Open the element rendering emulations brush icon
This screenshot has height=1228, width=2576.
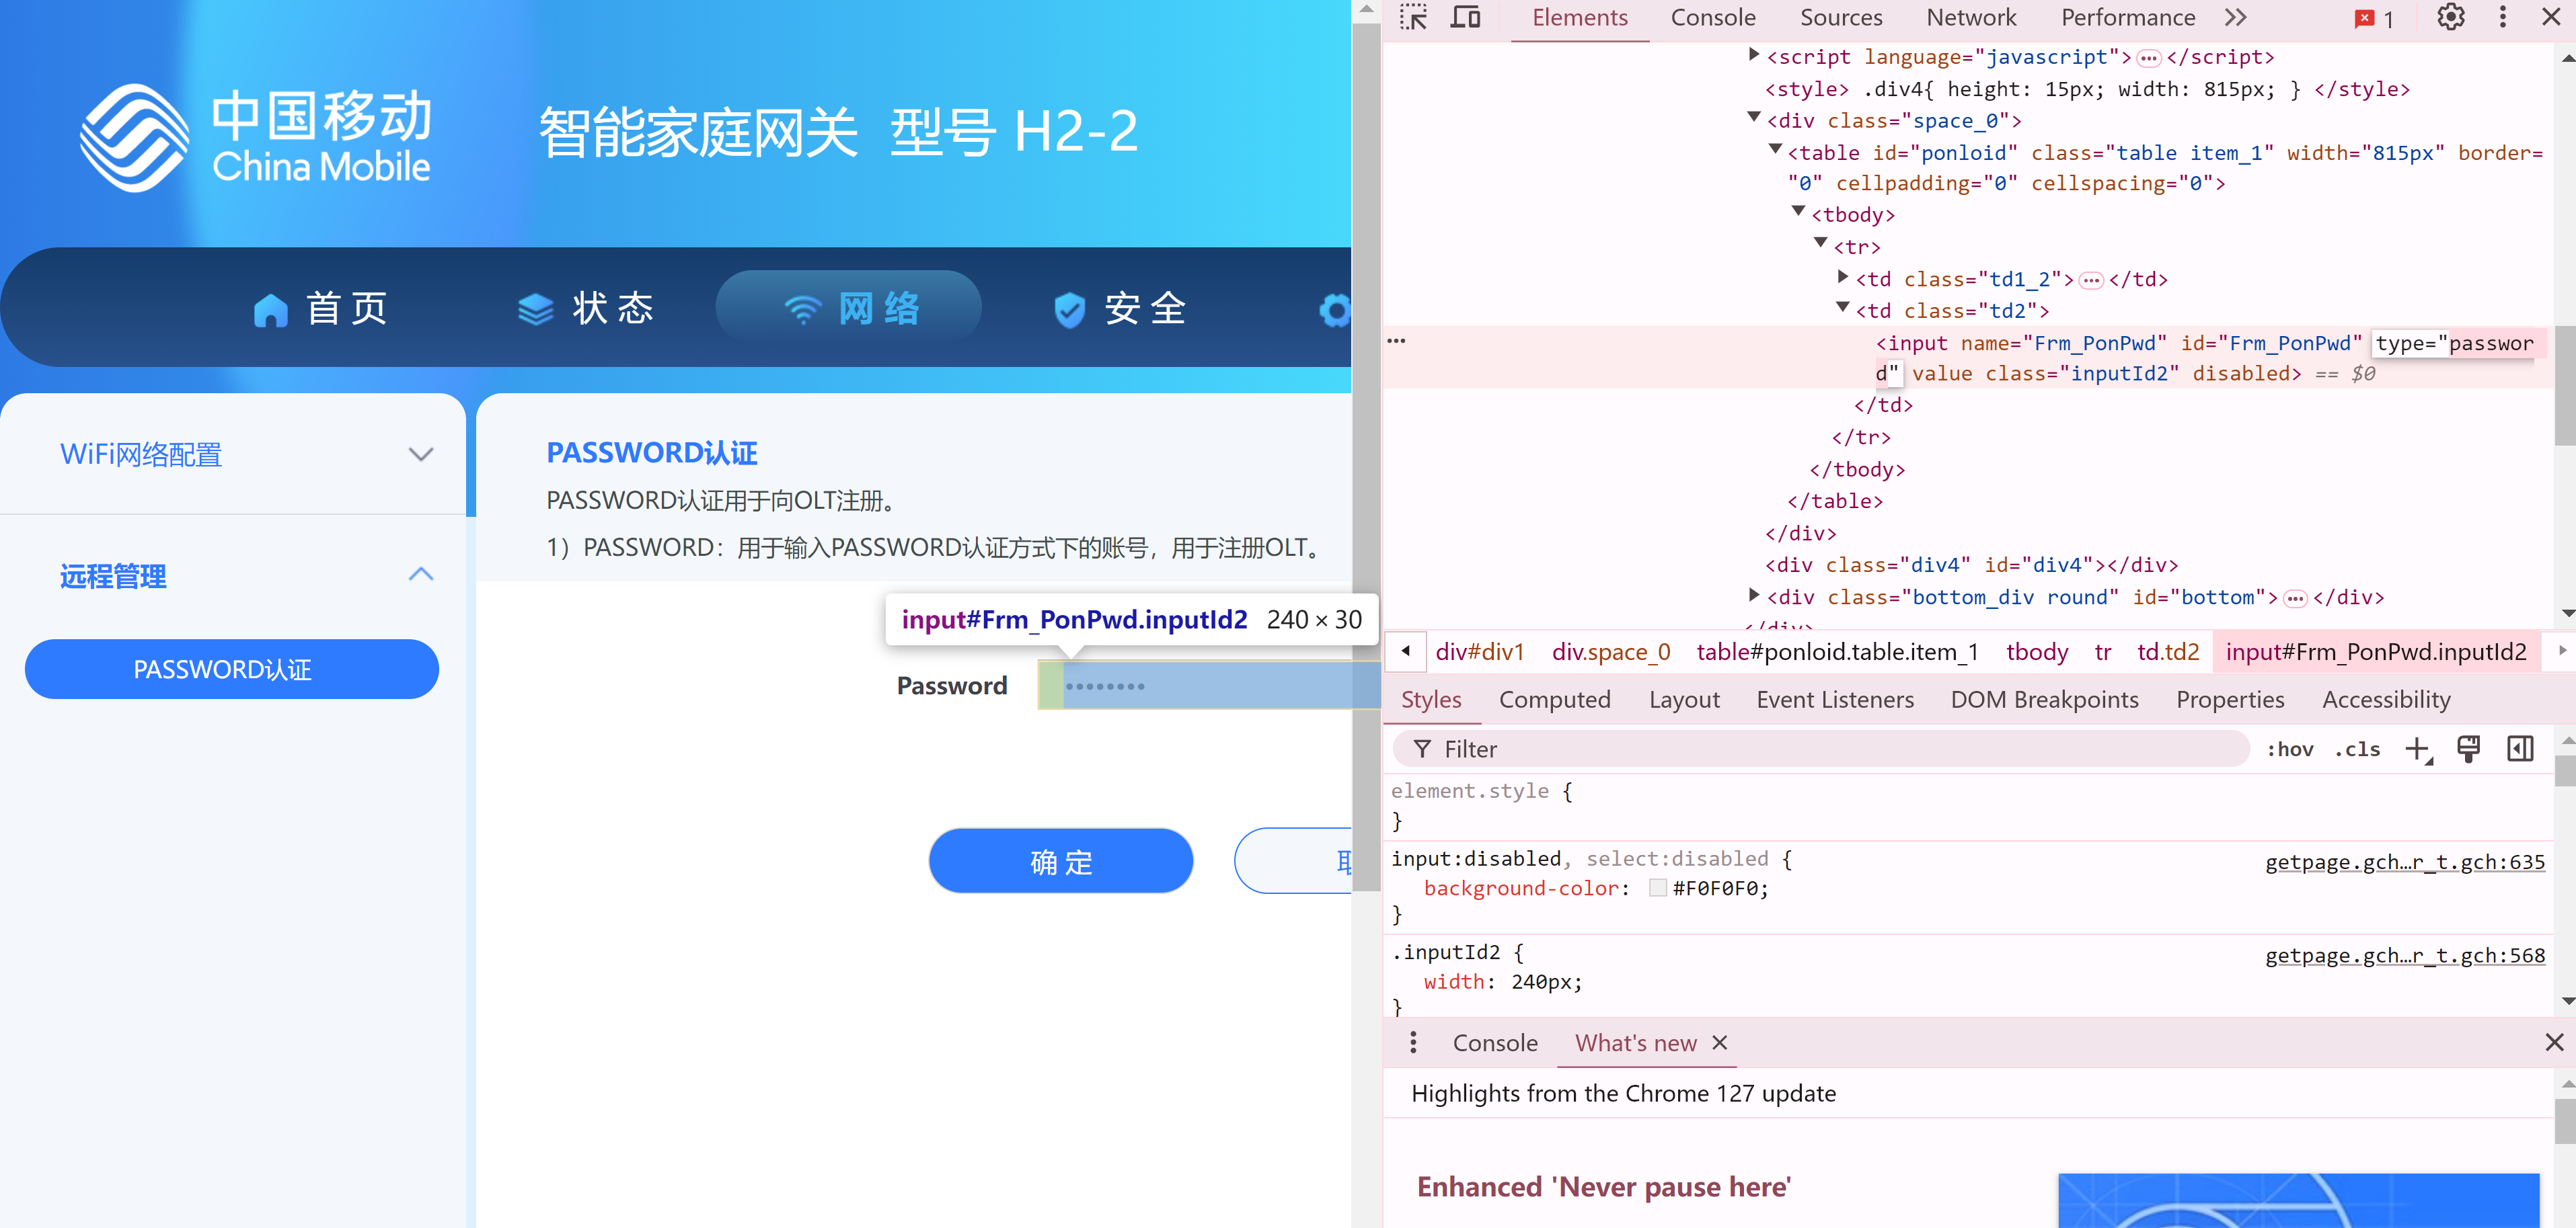tap(2468, 749)
